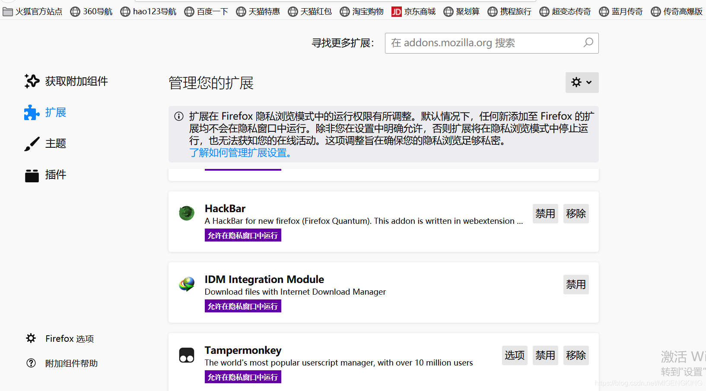This screenshot has width=706, height=391.
Task: Open IDM Integration Module details by name
Action: point(264,280)
